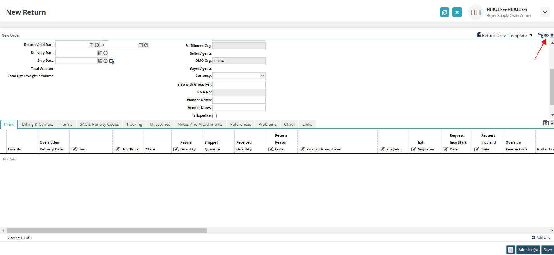Open Delivery Date calendar picker
Image resolution: width=554 pixels, height=255 pixels.
pyautogui.click(x=100, y=53)
